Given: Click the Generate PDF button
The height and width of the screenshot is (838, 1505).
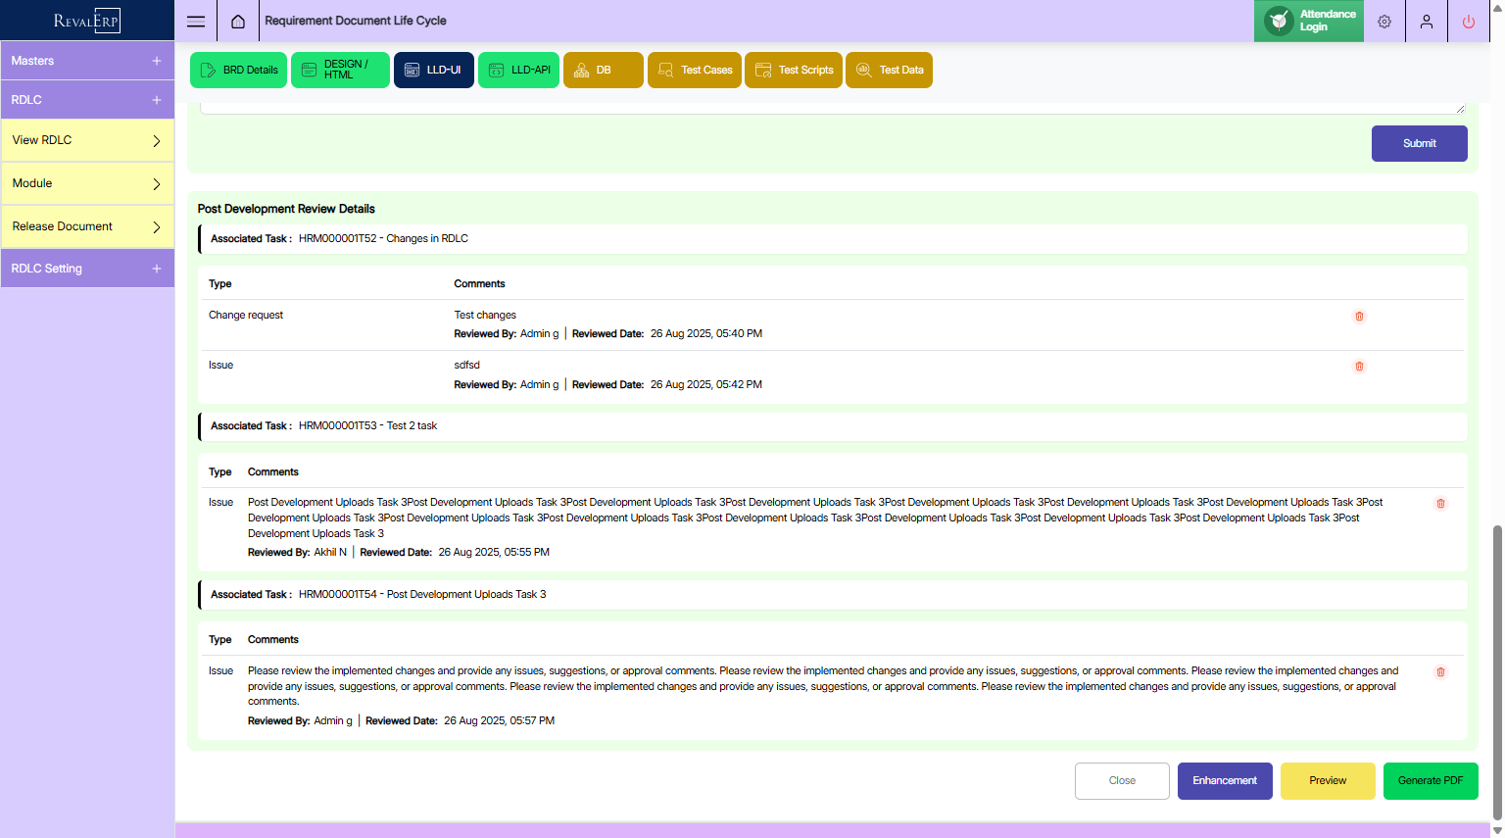Looking at the screenshot, I should (1430, 781).
